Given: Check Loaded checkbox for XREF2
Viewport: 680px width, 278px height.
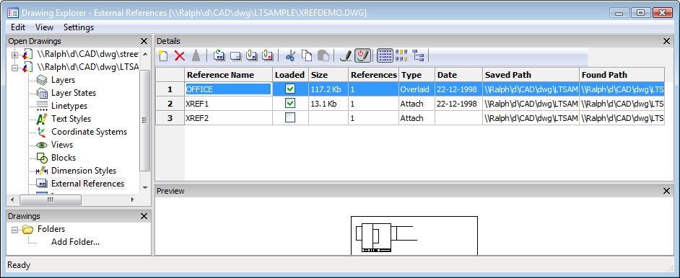Looking at the screenshot, I should click(x=290, y=117).
